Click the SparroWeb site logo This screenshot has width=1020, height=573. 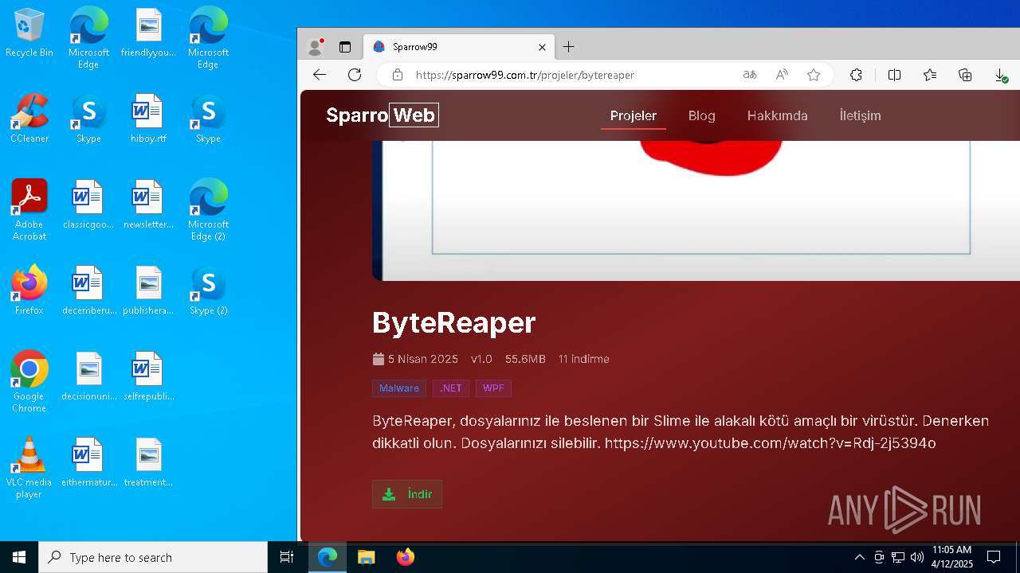tap(382, 115)
